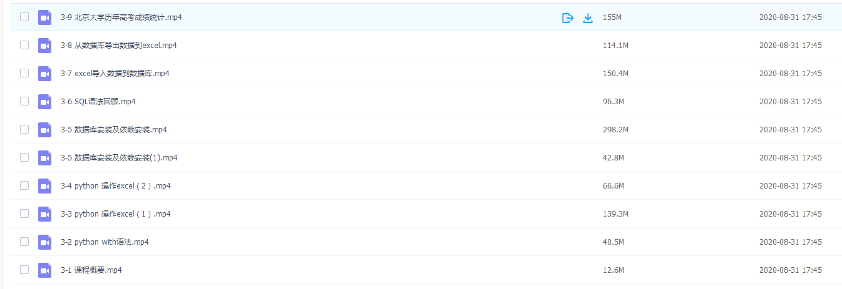Tick the checkbox for 3-6 SQL语法回顾.mp4
The image size is (842, 289).
tap(24, 101)
